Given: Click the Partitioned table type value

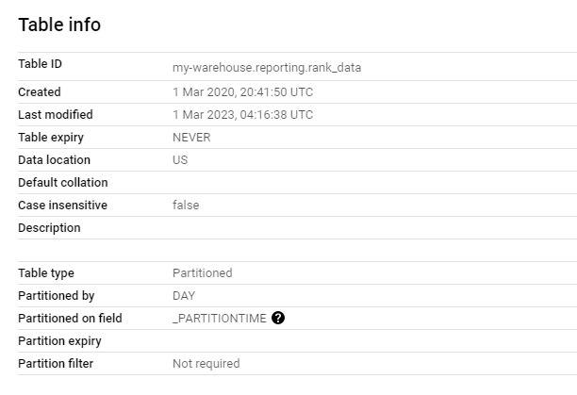Looking at the screenshot, I should [x=203, y=272].
